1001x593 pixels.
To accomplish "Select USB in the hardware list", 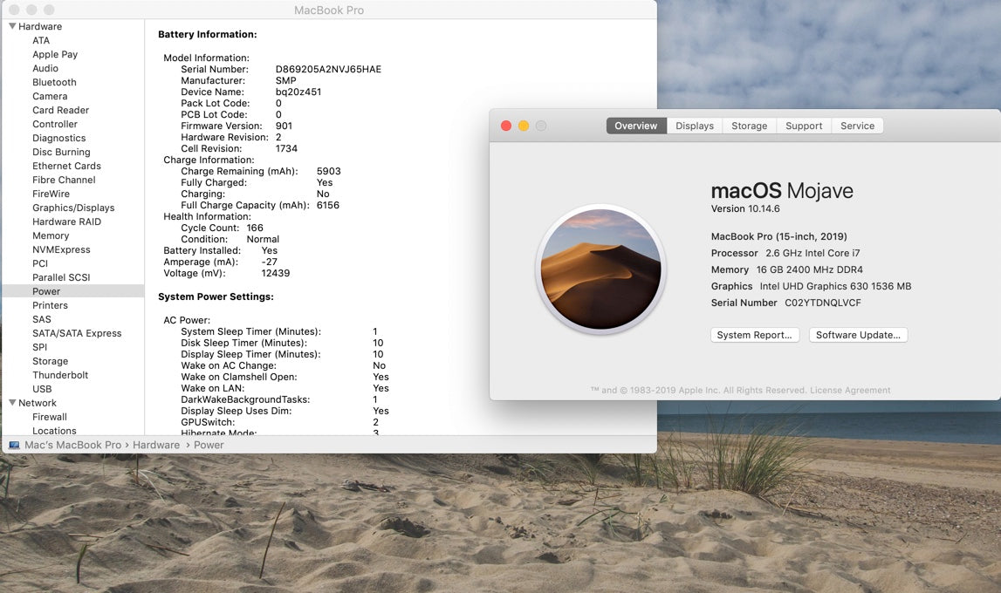I will [42, 389].
